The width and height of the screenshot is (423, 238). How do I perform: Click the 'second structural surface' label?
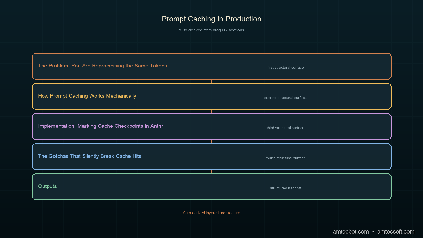[286, 98]
